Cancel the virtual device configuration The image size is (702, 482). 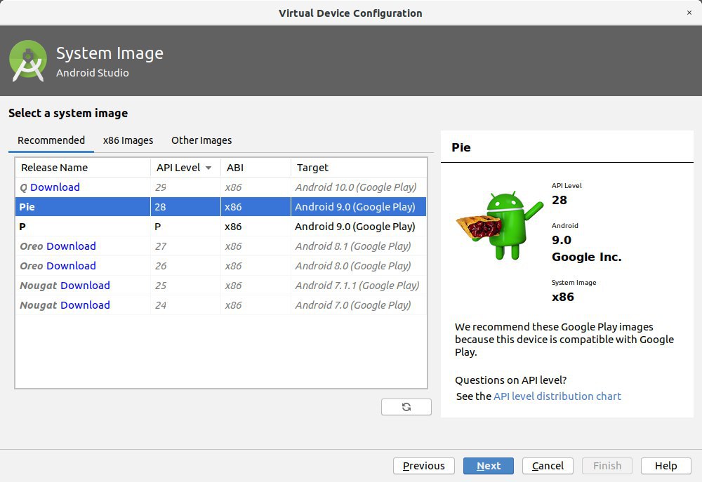coord(548,466)
